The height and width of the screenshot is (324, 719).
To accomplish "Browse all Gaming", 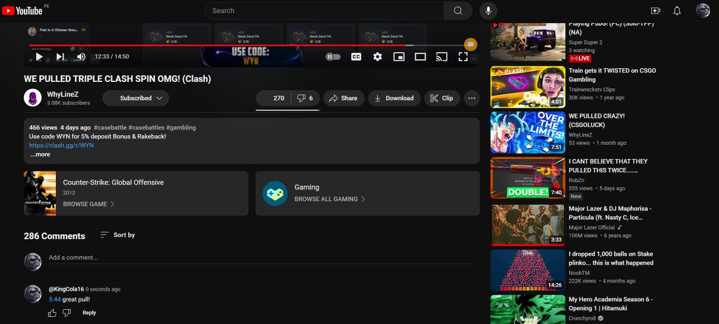I will point(330,199).
